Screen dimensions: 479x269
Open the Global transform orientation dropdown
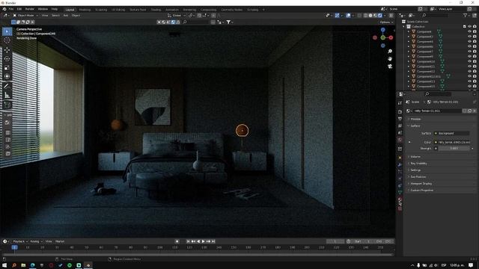point(176,15)
